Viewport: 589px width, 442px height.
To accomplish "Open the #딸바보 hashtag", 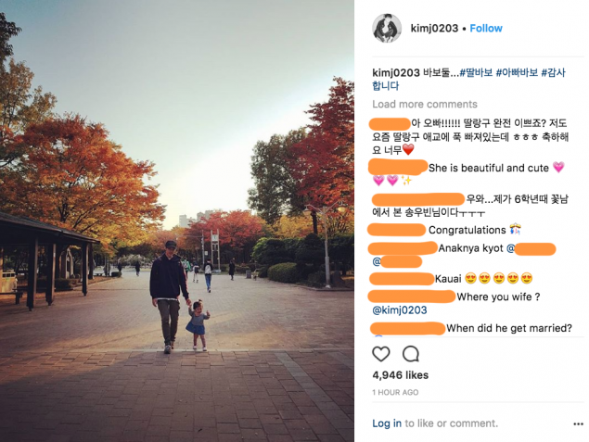I will [x=476, y=72].
